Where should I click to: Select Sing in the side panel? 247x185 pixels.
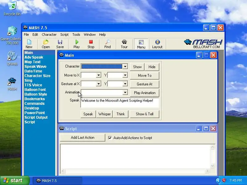pos(28,80)
